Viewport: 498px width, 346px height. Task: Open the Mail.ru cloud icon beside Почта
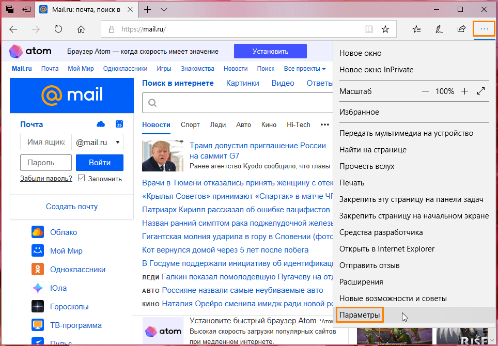coord(101,124)
